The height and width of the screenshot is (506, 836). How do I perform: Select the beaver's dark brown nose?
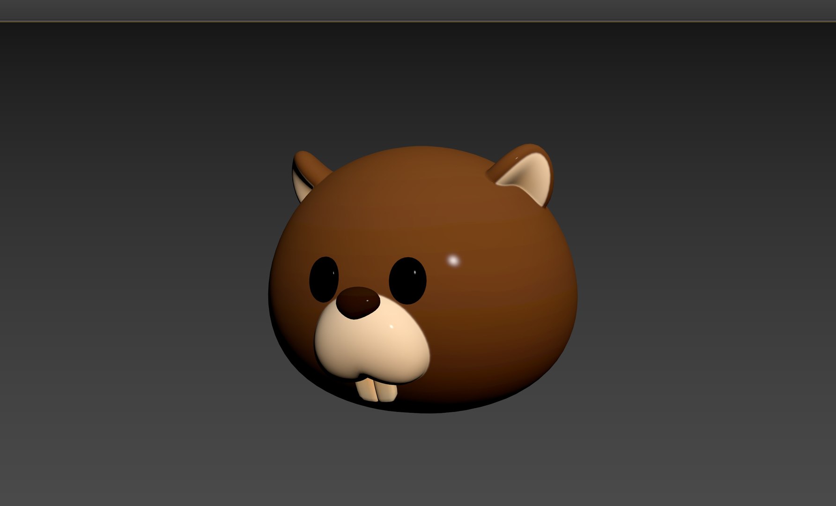[358, 302]
